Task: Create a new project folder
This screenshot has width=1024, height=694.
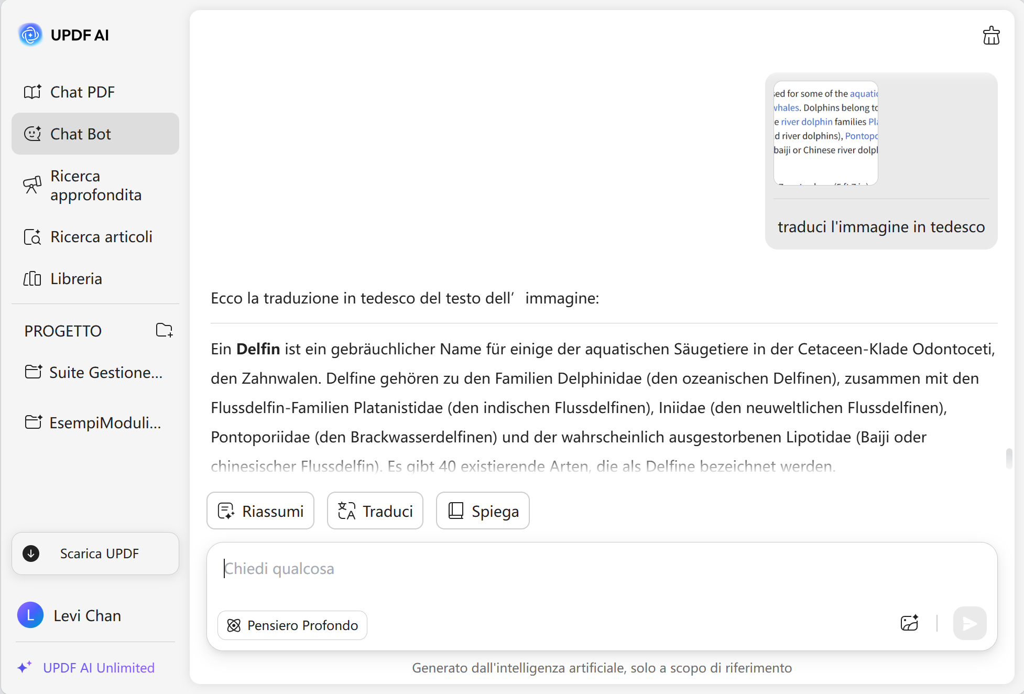Action: click(x=164, y=330)
